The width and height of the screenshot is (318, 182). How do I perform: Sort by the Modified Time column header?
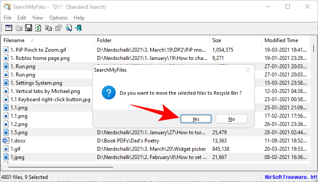click(x=281, y=40)
